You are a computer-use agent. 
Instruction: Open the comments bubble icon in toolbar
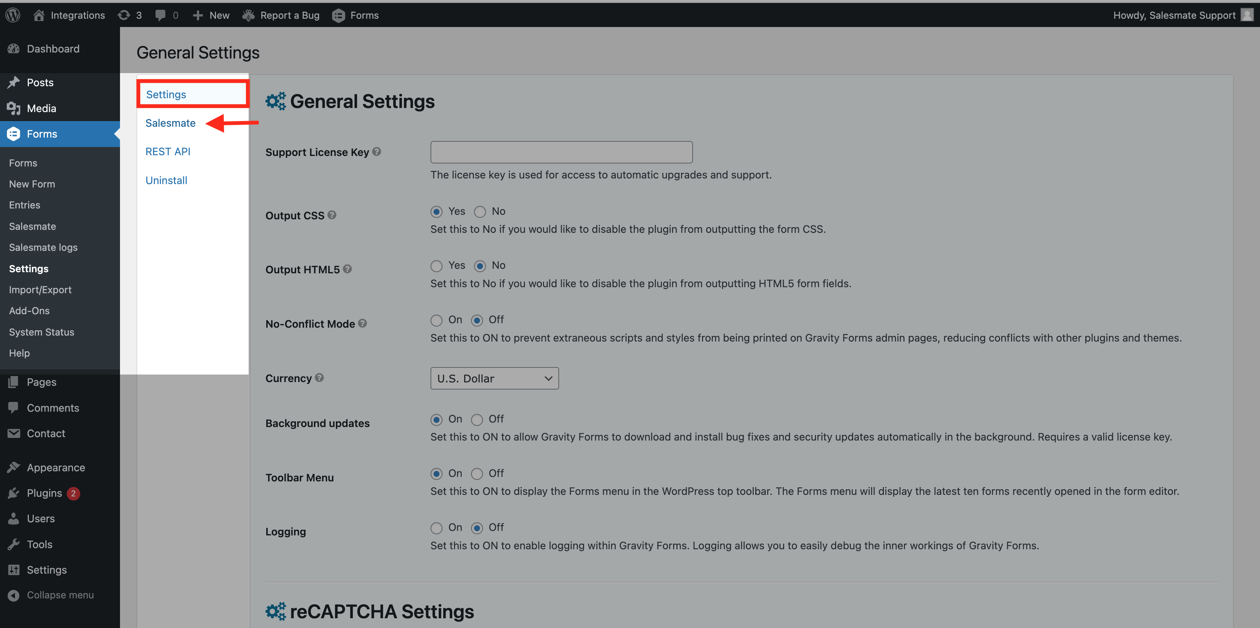(160, 15)
